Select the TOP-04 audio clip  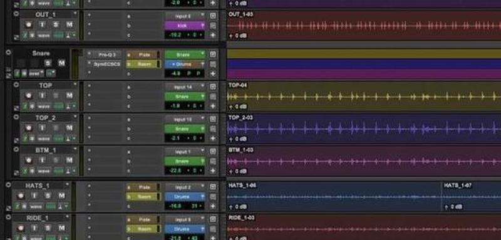point(364,97)
